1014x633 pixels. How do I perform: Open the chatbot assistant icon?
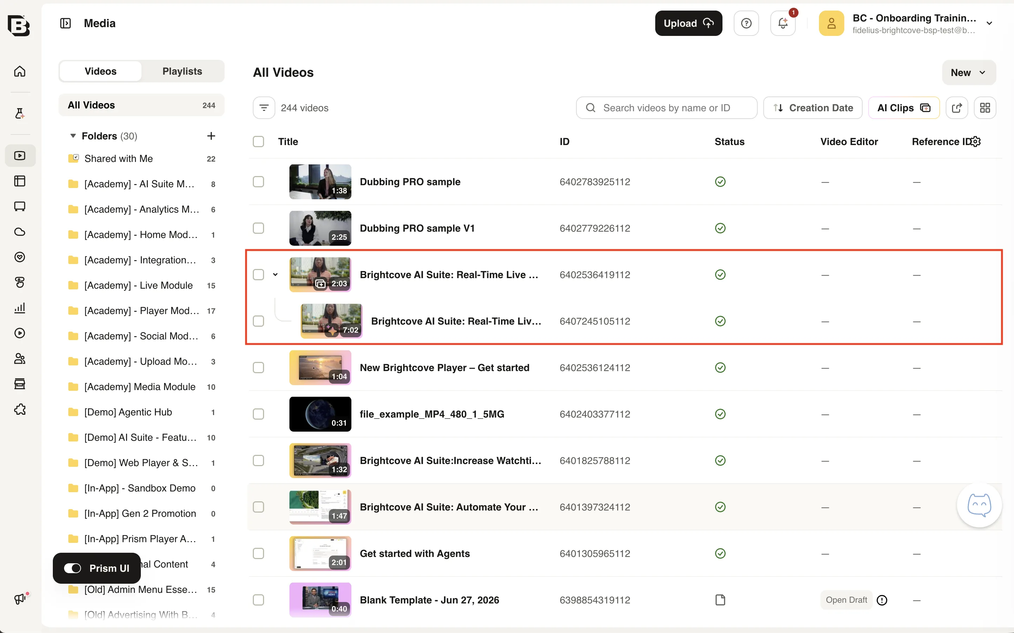click(979, 505)
